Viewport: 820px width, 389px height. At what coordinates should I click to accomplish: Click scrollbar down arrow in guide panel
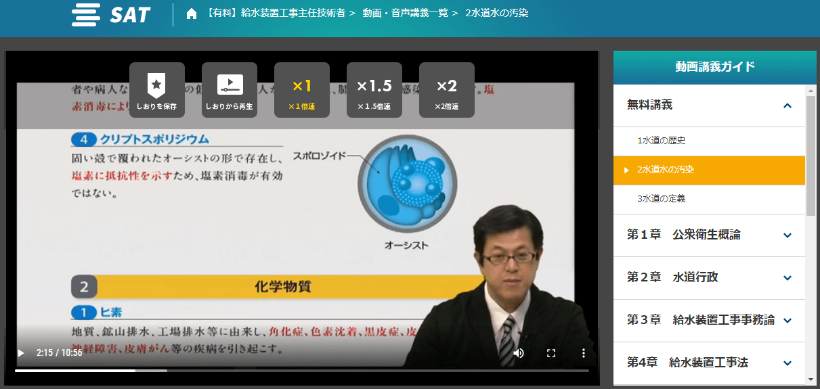811,379
